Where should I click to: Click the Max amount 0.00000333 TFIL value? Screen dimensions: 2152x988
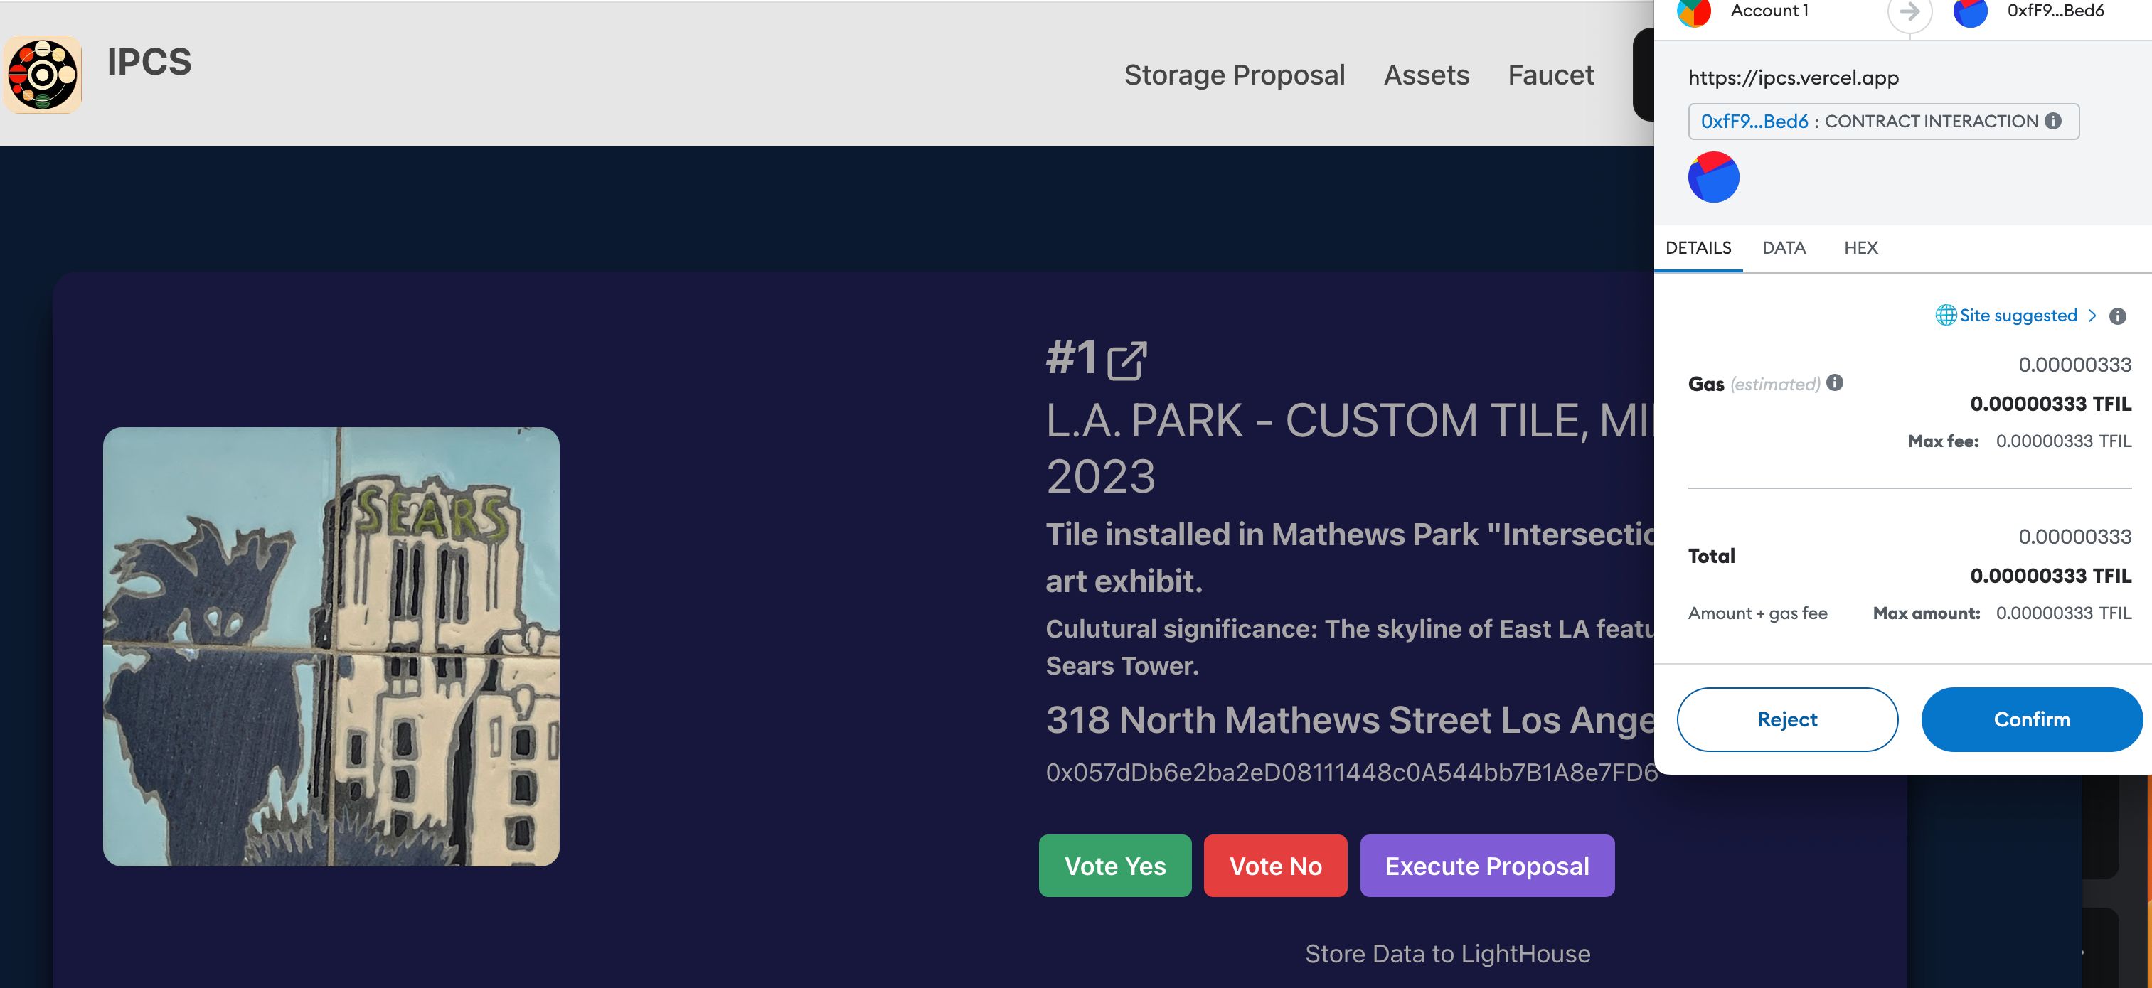coord(2063,613)
